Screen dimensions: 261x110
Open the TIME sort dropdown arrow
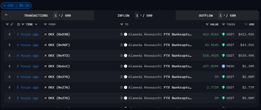pyautogui.click(x=36, y=25)
